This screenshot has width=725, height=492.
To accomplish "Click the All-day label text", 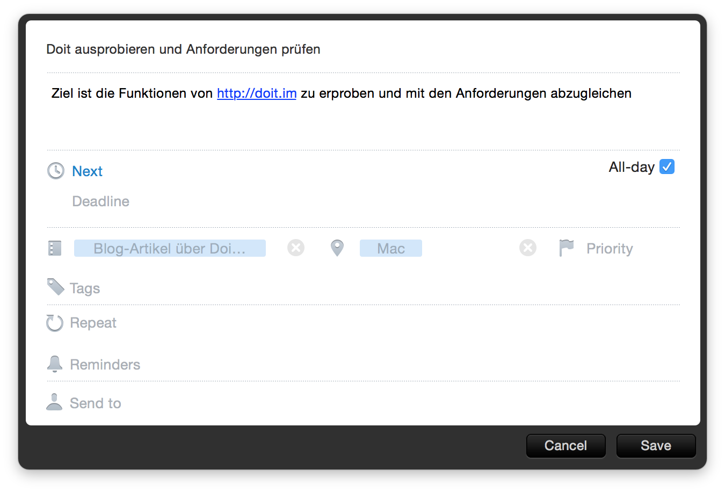I will 632,167.
